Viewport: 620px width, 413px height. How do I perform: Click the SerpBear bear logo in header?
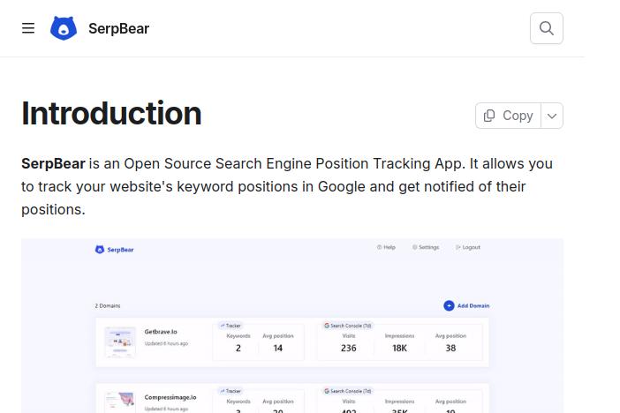click(x=64, y=28)
